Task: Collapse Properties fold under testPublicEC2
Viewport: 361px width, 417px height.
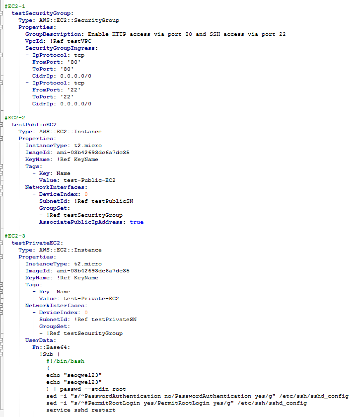Action: 1,139
